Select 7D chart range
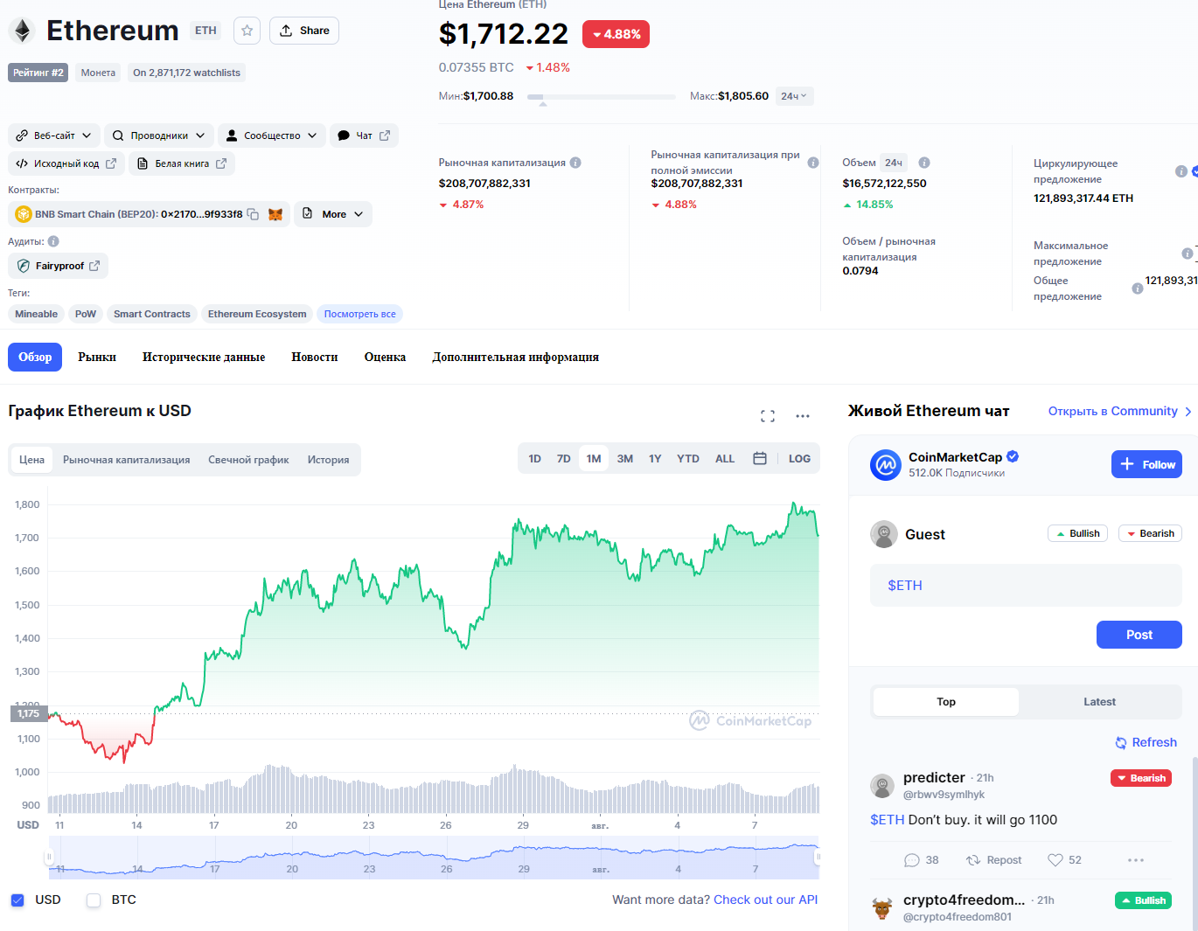1198x931 pixels. [x=564, y=459]
